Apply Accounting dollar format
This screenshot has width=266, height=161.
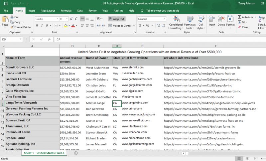[140, 26]
